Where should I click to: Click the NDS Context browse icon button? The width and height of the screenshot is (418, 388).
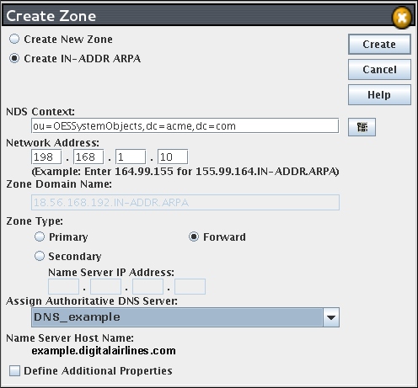pyautogui.click(x=362, y=127)
